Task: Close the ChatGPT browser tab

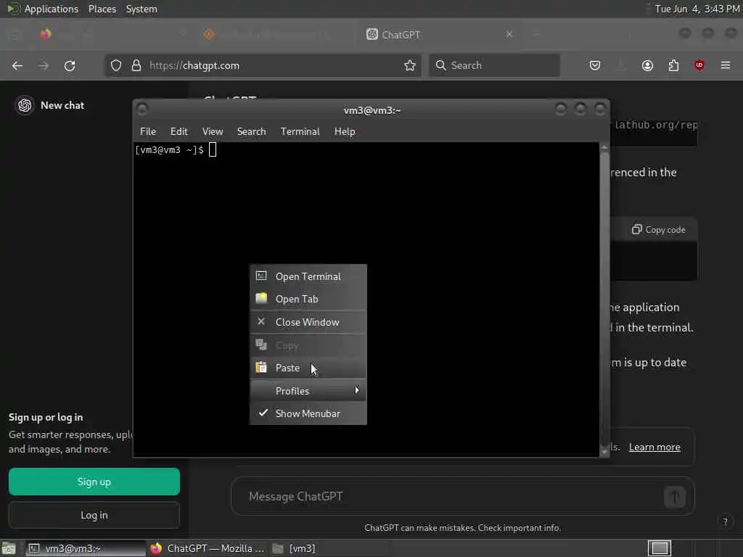Action: [x=509, y=34]
